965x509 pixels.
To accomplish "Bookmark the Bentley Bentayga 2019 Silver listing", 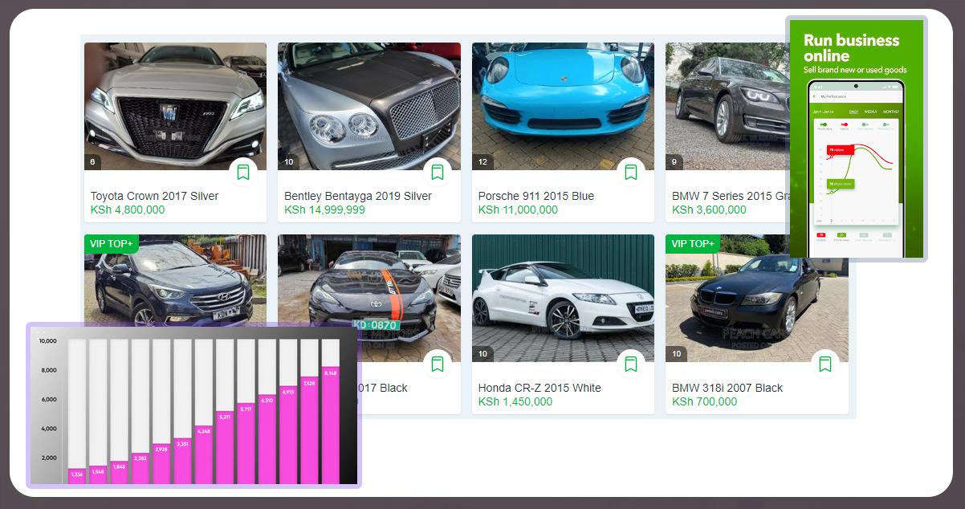I will tap(437, 172).
